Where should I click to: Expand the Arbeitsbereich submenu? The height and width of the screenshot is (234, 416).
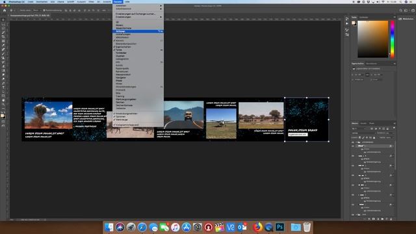tap(138, 8)
